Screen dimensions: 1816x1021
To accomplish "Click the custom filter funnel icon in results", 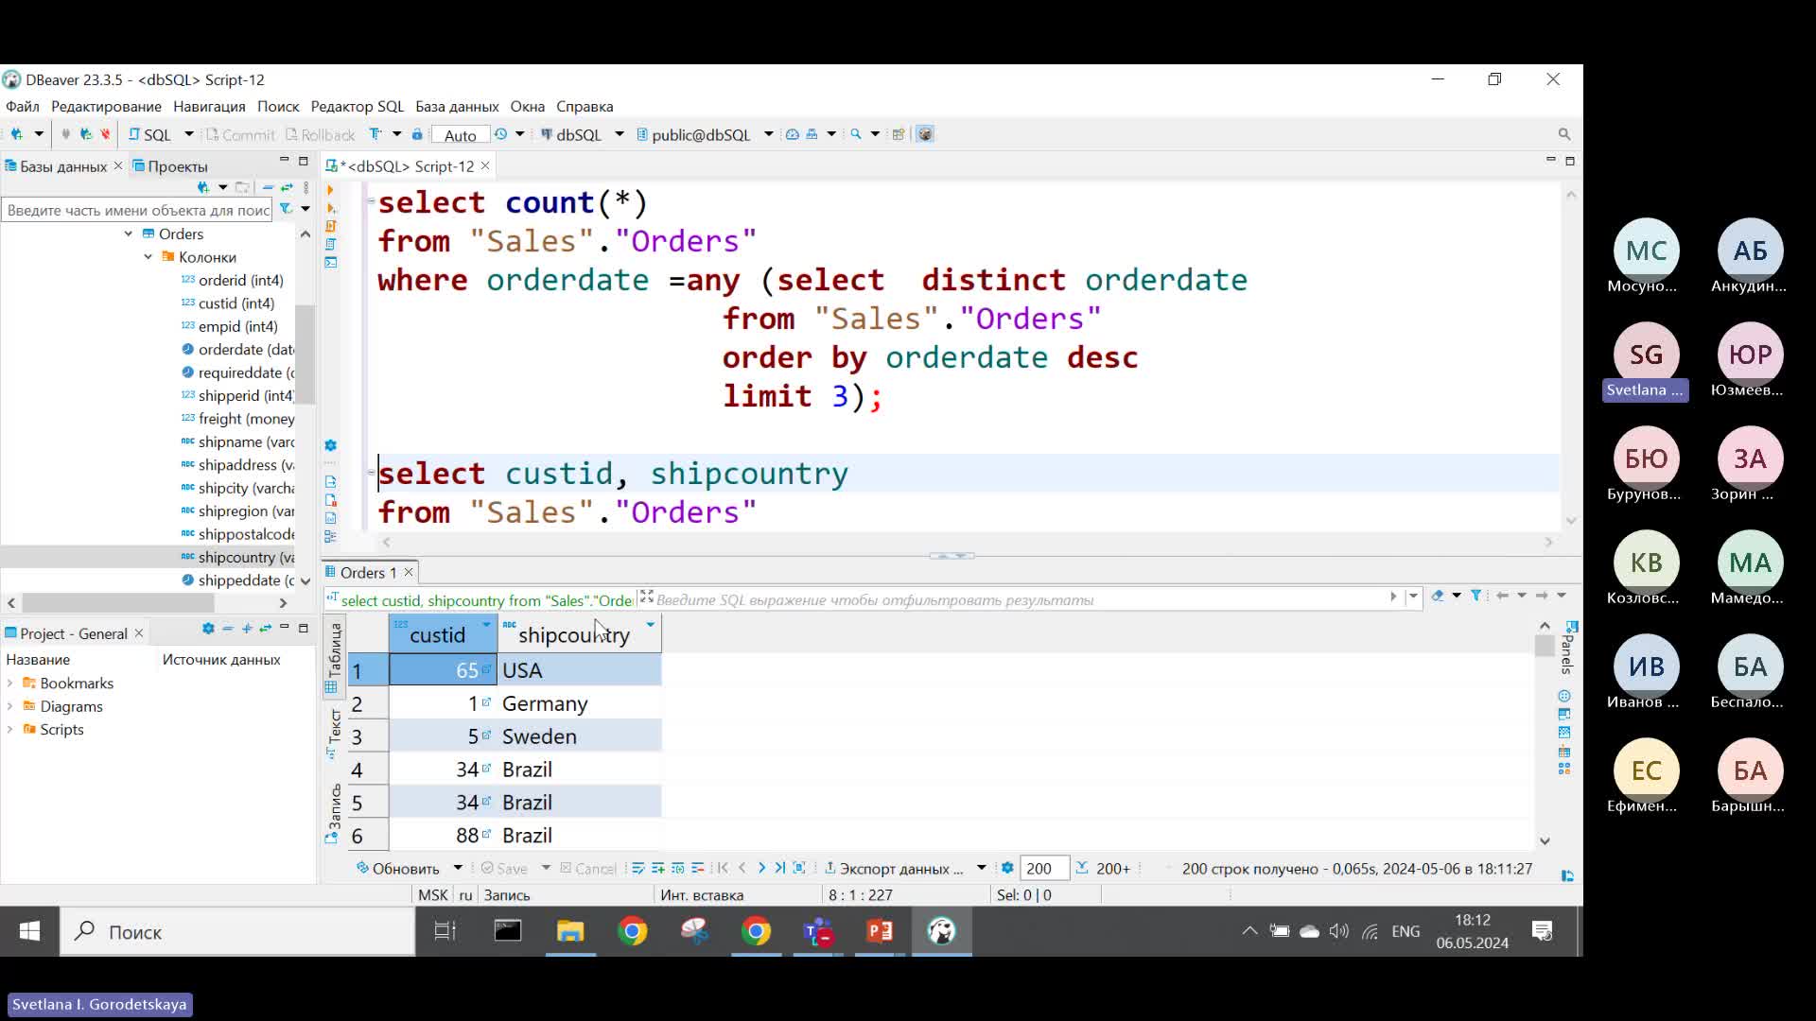I will coord(1475,596).
